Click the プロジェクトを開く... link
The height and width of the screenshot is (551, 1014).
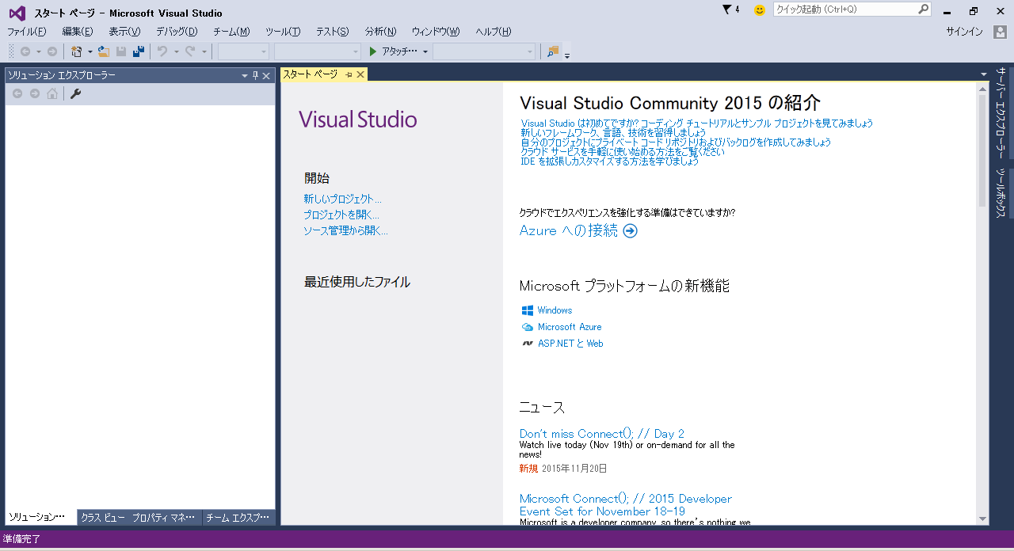pyautogui.click(x=341, y=215)
